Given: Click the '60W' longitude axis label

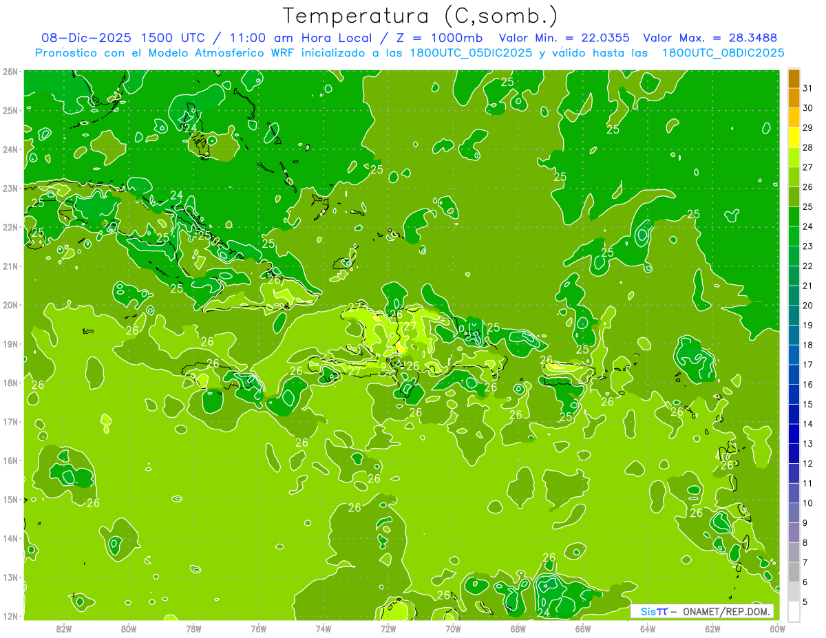Looking at the screenshot, I should 777,628.
